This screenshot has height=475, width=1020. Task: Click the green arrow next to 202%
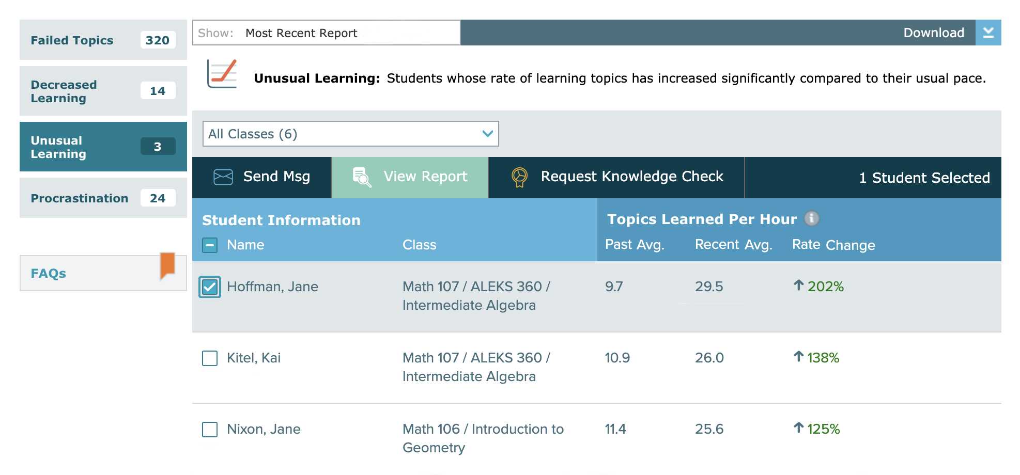[799, 286]
